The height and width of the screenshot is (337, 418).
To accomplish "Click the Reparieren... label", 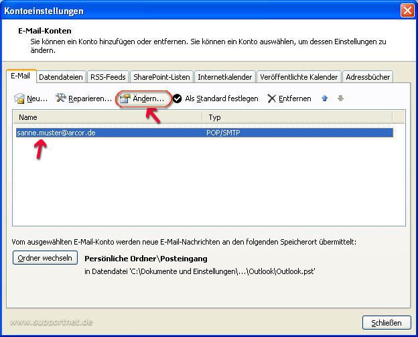I will [90, 98].
